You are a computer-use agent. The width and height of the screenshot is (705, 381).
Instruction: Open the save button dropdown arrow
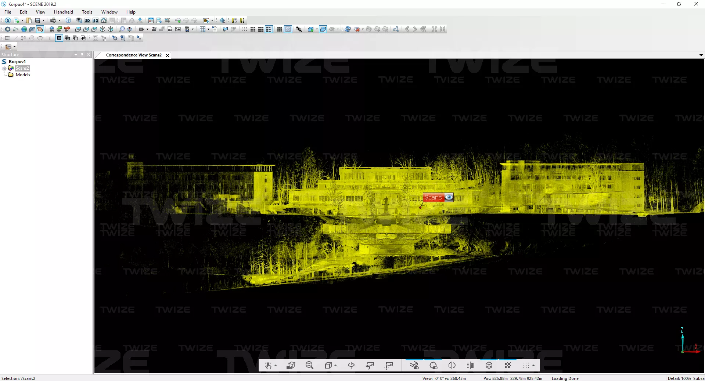tap(43, 21)
